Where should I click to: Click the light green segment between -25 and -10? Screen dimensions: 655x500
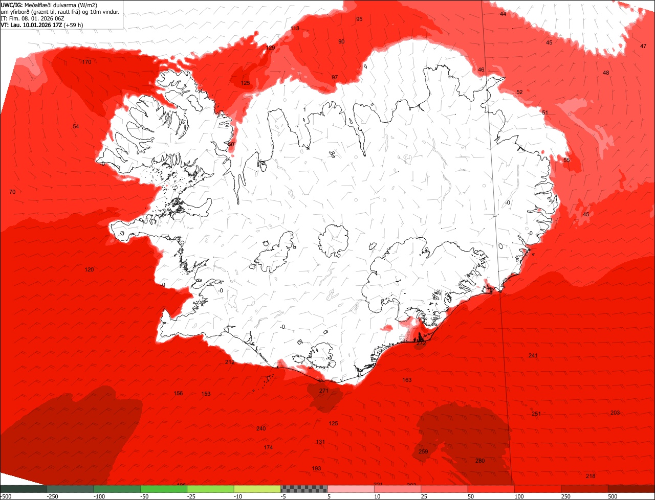[210, 489]
